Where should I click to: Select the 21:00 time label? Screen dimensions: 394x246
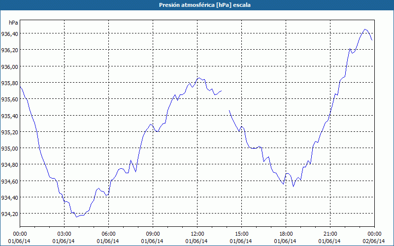point(330,234)
